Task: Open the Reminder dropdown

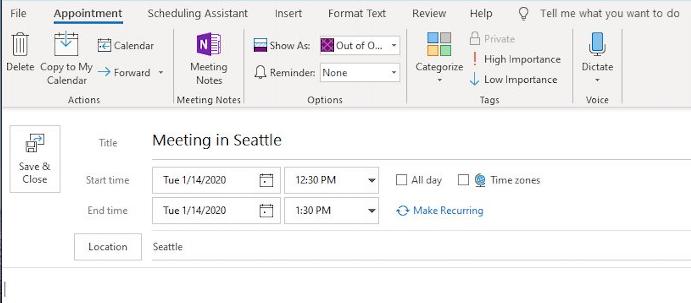Action: tap(393, 73)
